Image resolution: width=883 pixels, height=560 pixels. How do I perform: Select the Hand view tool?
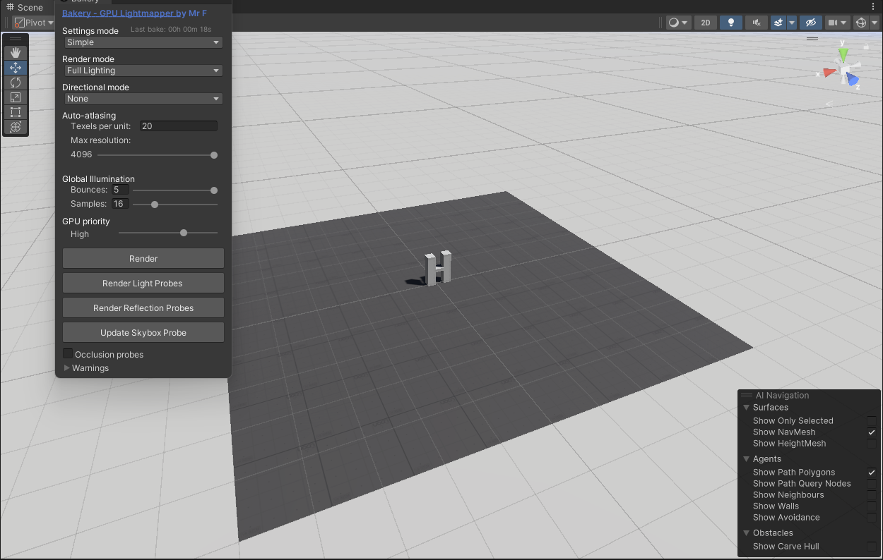tap(16, 53)
